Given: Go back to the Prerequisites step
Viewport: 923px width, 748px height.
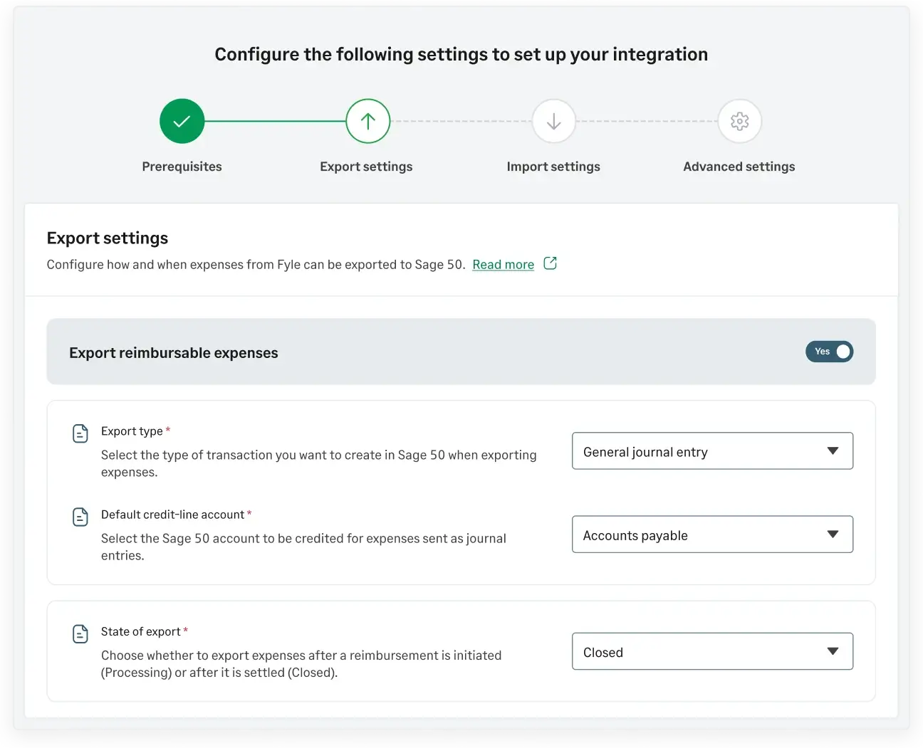Looking at the screenshot, I should coord(182,167).
